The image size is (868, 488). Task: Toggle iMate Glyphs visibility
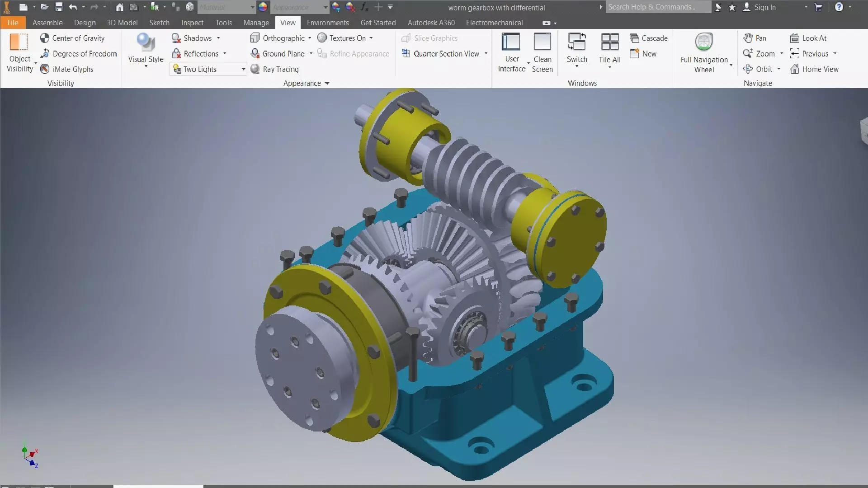click(67, 69)
